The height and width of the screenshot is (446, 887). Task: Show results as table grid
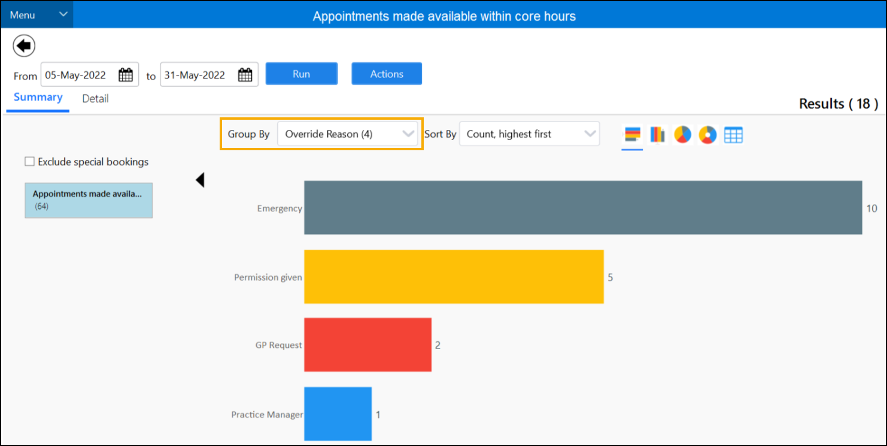(733, 135)
